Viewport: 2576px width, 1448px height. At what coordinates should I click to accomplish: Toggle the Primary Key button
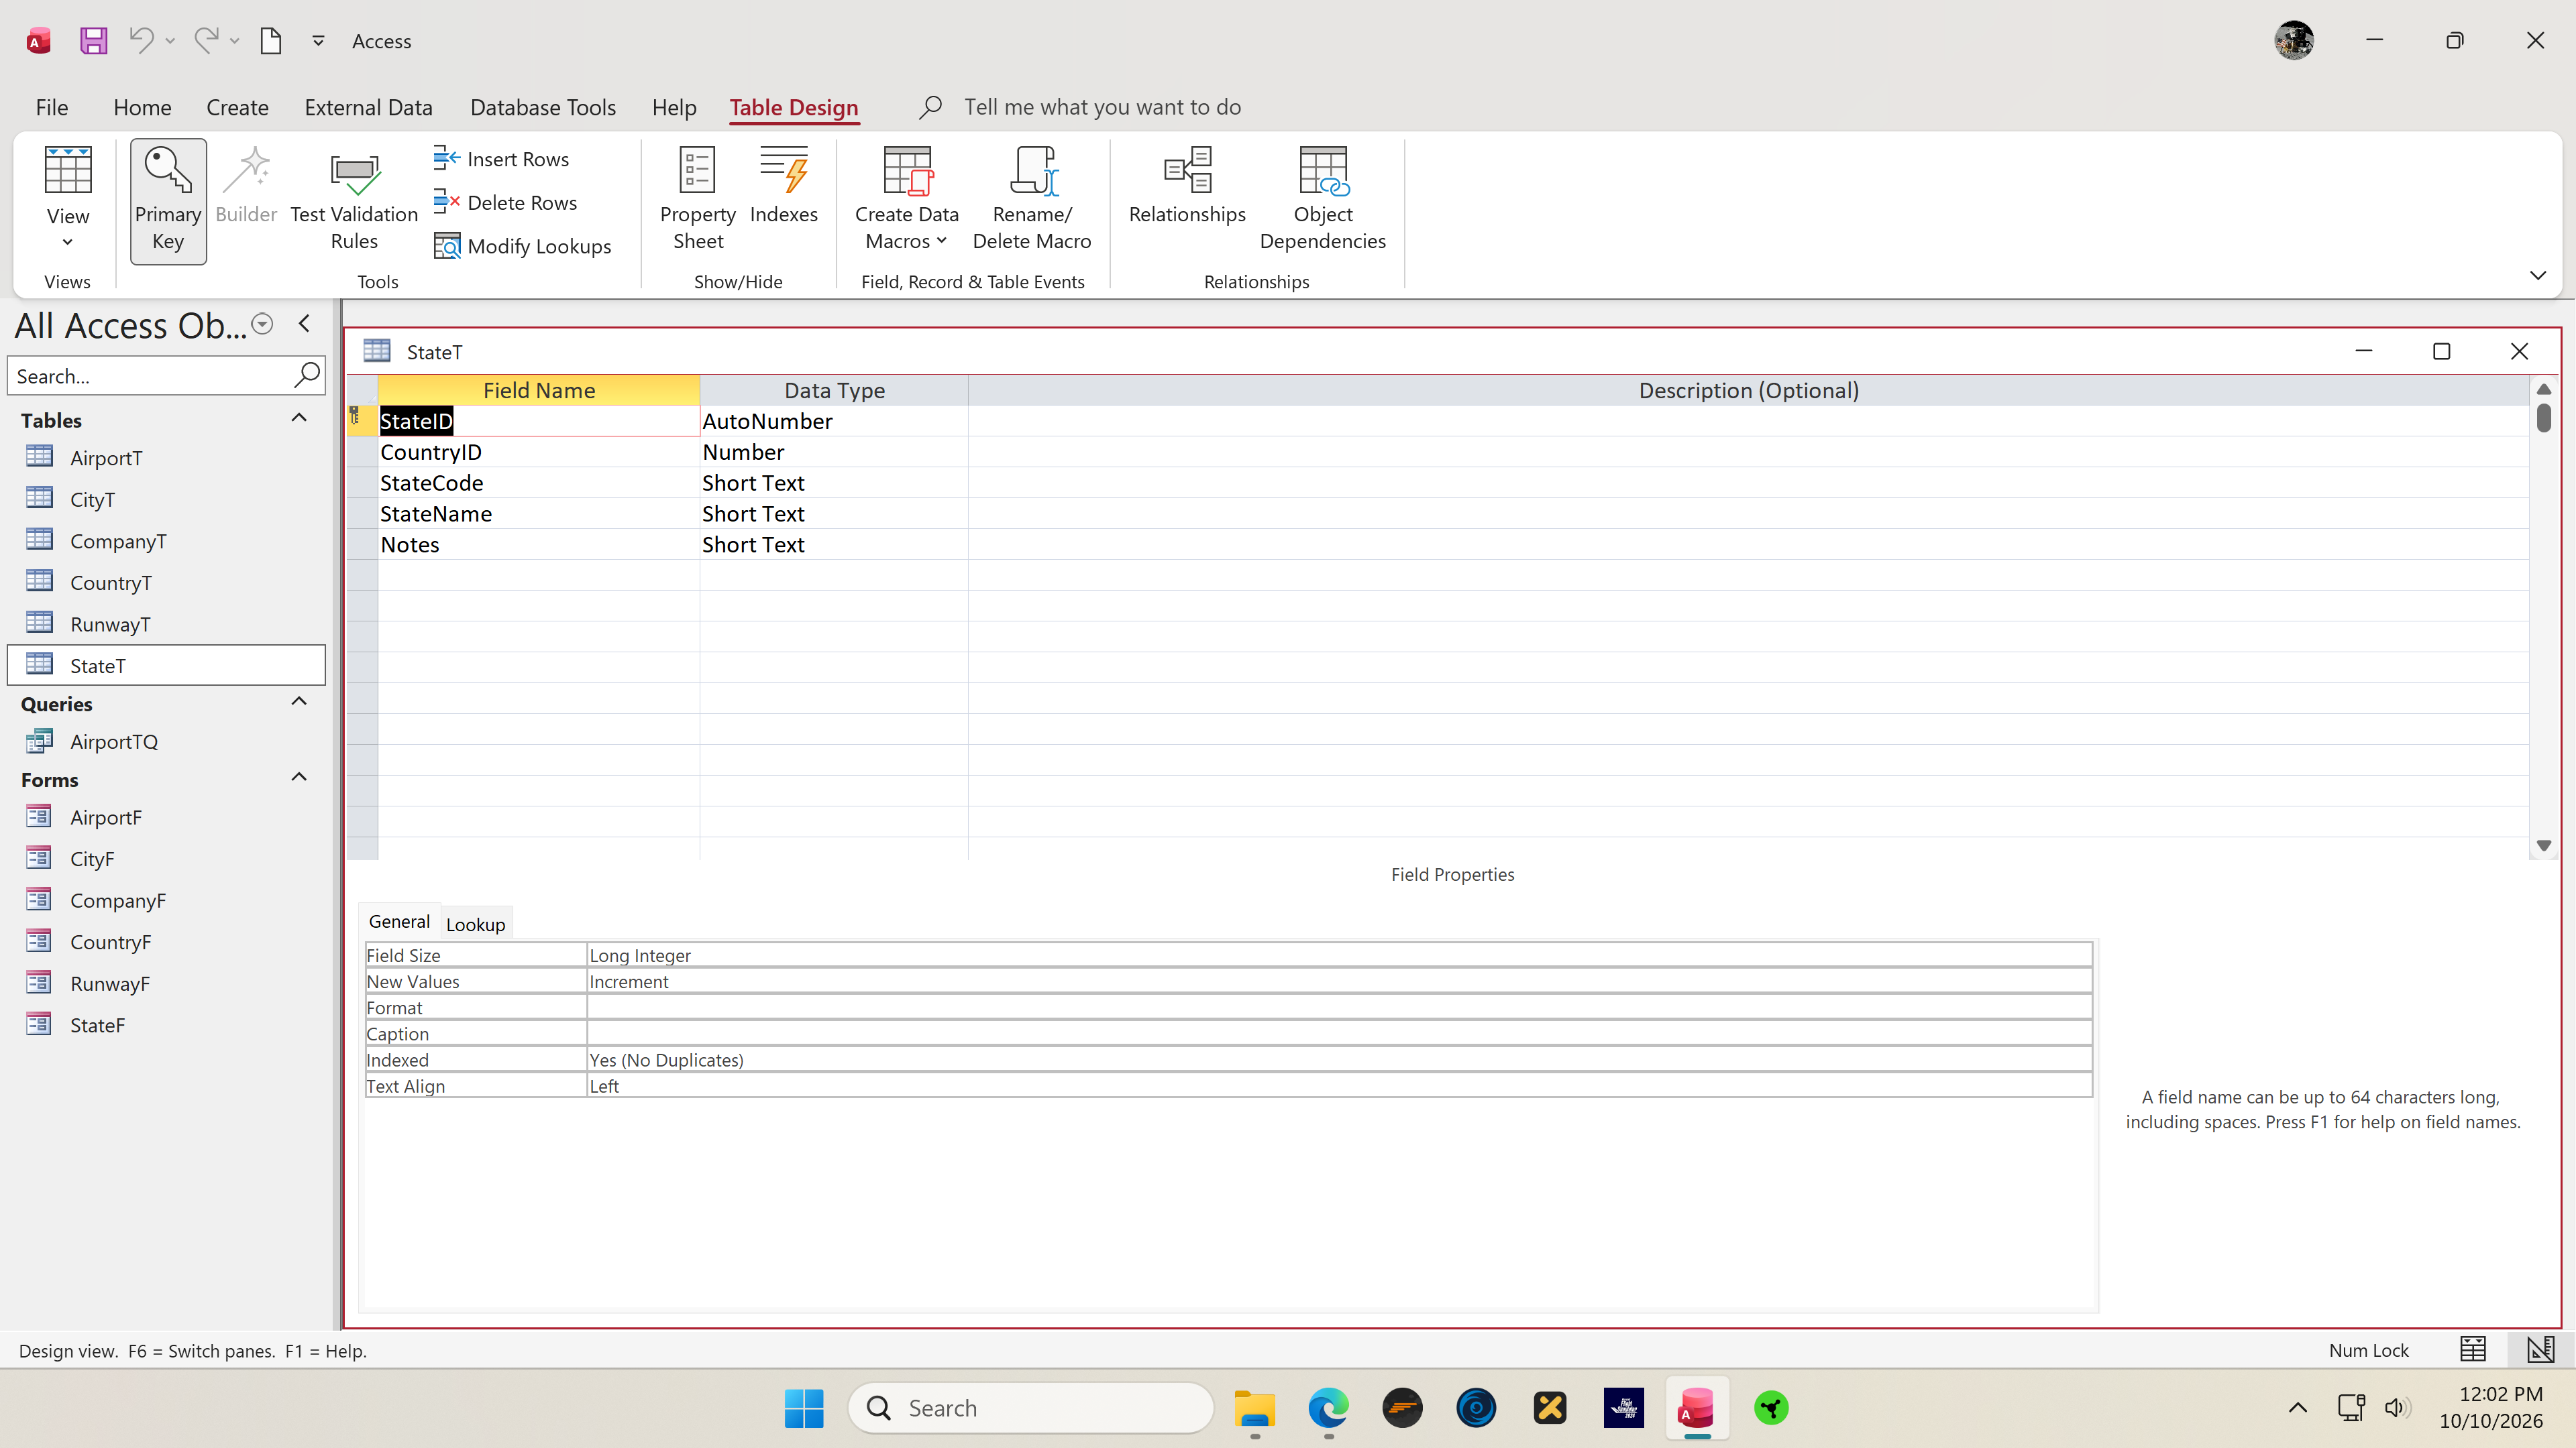168,201
